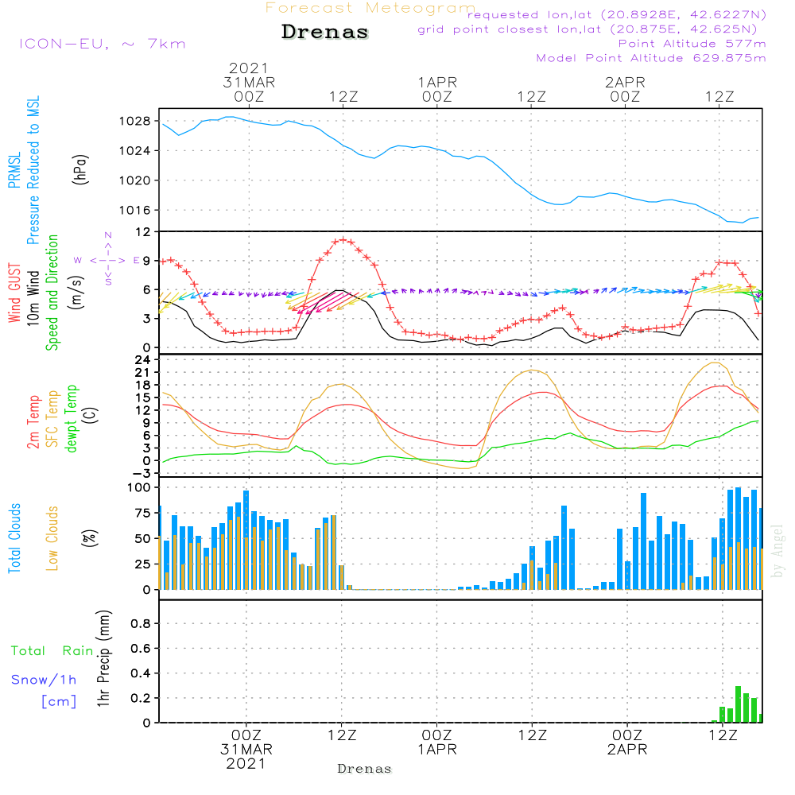Click the Model Point Altitude text
The width and height of the screenshot is (795, 795).
click(x=651, y=58)
